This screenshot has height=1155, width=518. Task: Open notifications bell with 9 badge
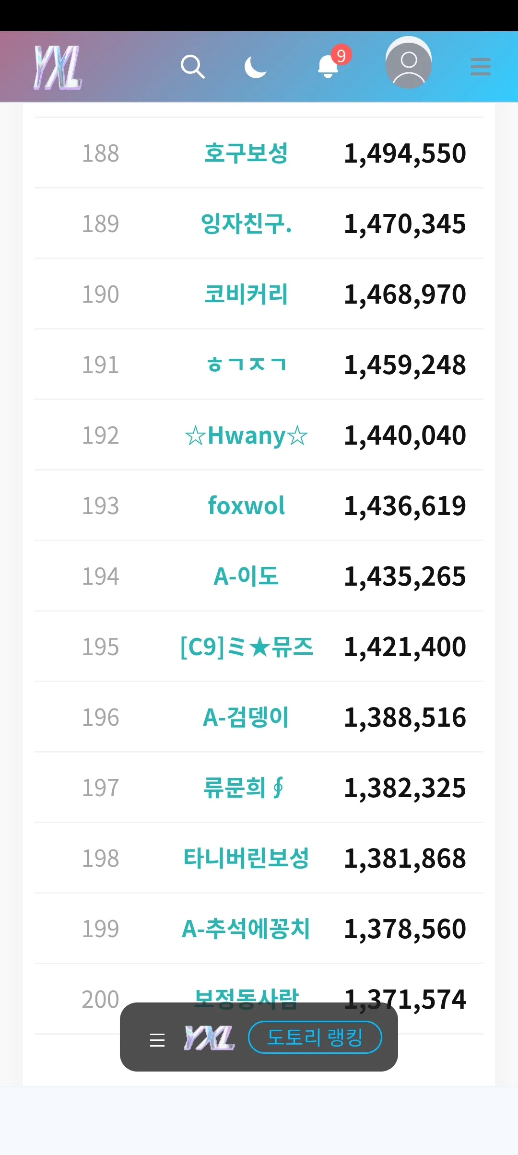(x=329, y=67)
